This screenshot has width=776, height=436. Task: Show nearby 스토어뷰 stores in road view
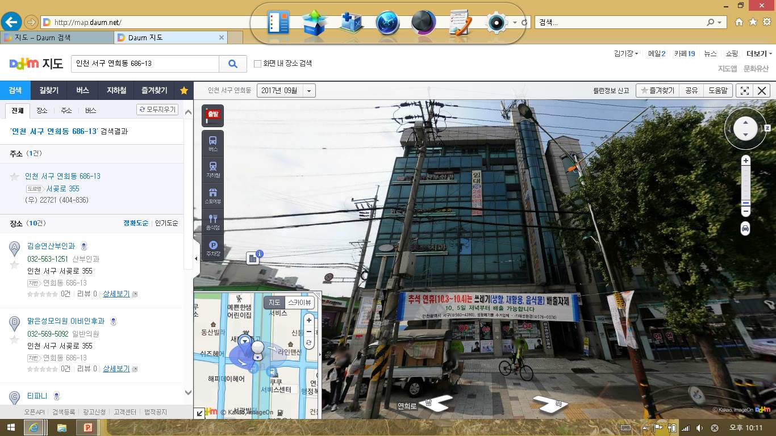pyautogui.click(x=213, y=196)
